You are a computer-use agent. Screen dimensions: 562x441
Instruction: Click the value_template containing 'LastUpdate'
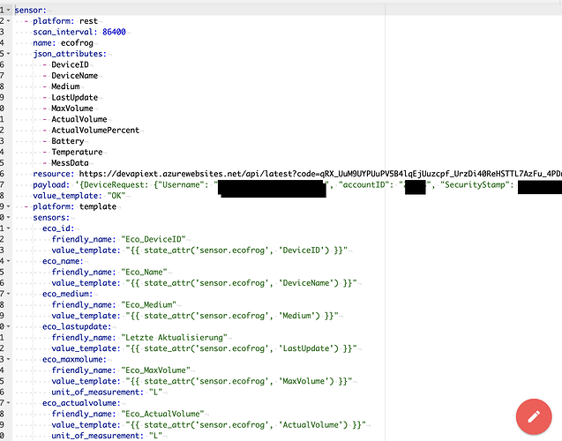pos(205,348)
